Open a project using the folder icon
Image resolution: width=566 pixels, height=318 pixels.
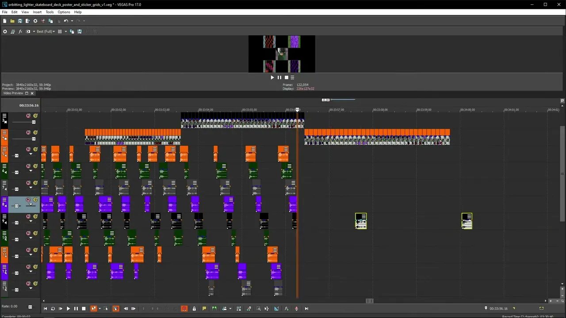[x=12, y=21]
